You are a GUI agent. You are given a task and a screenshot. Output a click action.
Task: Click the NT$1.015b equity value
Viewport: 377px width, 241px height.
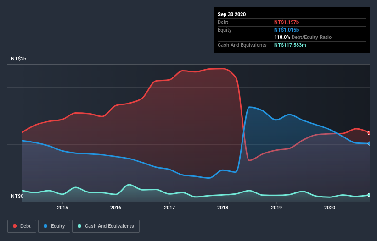coord(287,30)
